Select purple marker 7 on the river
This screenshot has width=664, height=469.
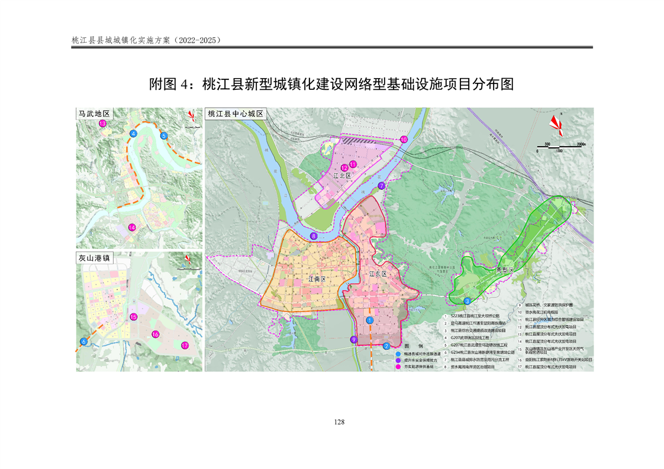click(381, 186)
